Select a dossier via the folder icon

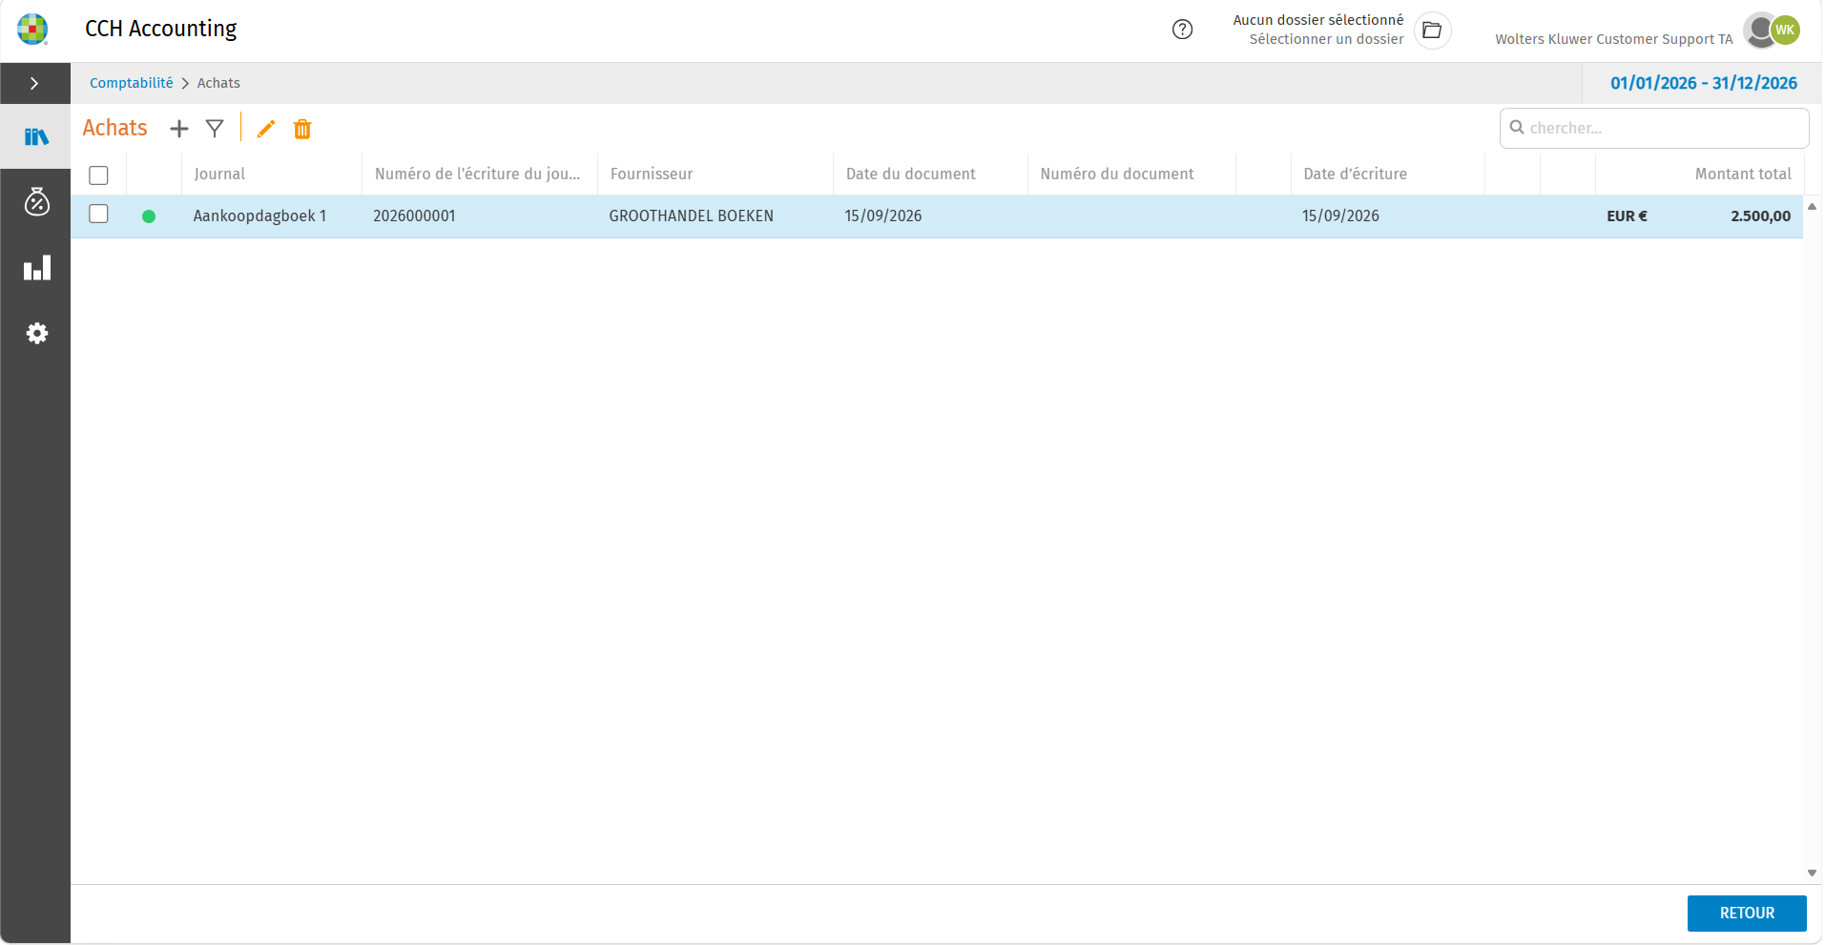1432,31
